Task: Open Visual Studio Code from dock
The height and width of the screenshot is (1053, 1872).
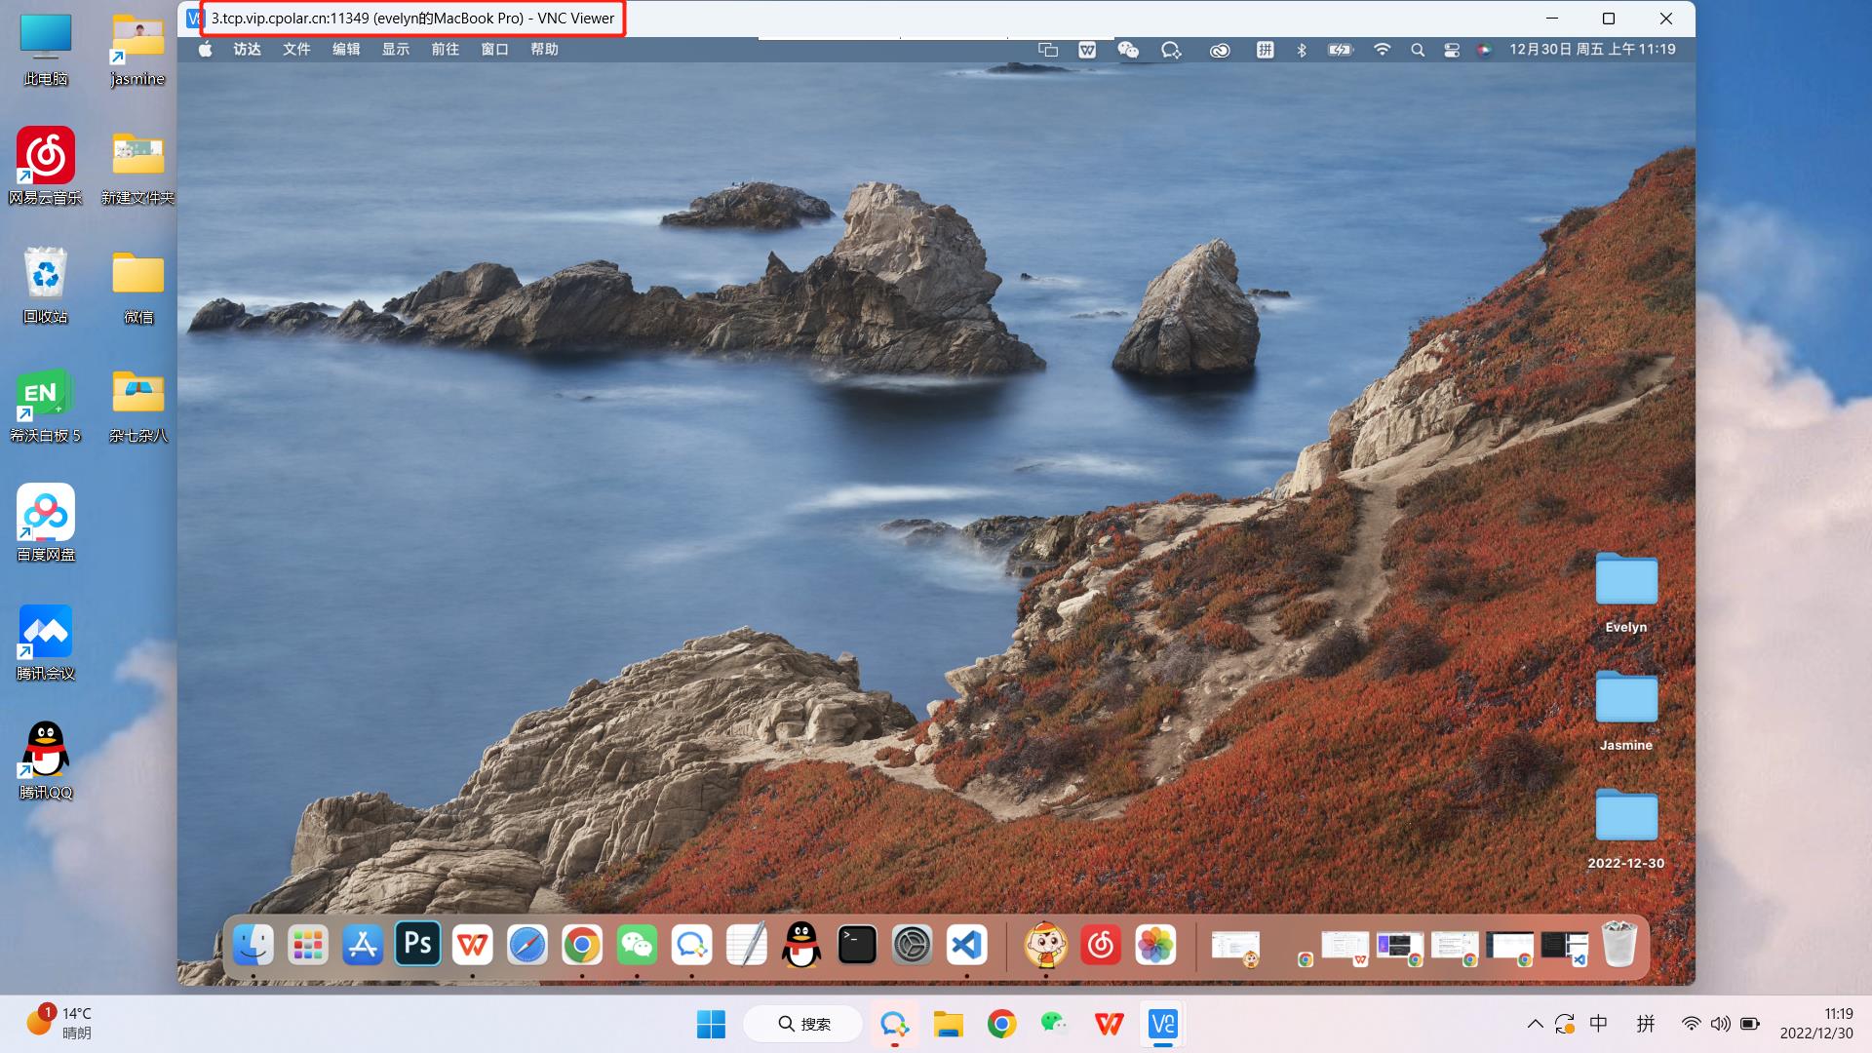Action: click(x=967, y=944)
